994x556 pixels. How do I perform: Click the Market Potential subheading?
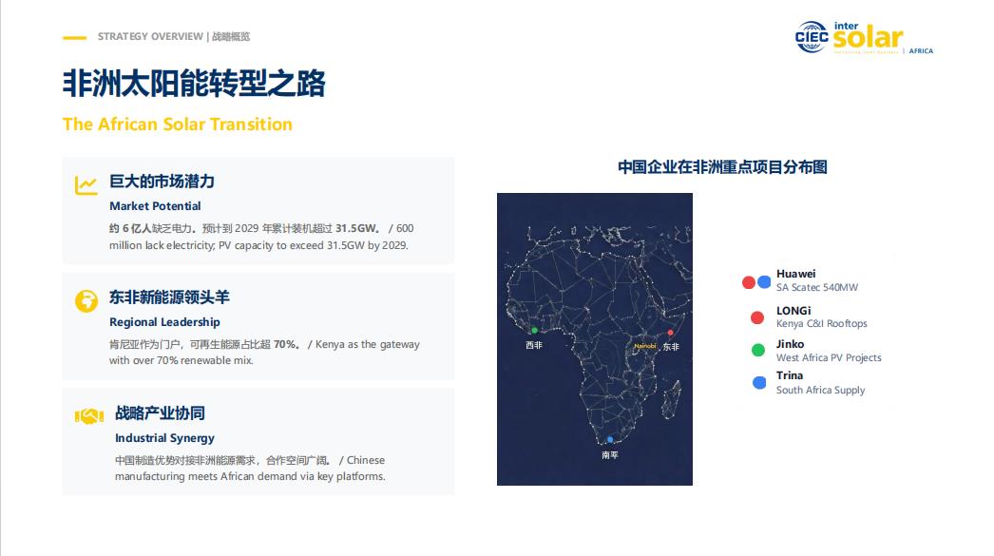click(x=155, y=206)
